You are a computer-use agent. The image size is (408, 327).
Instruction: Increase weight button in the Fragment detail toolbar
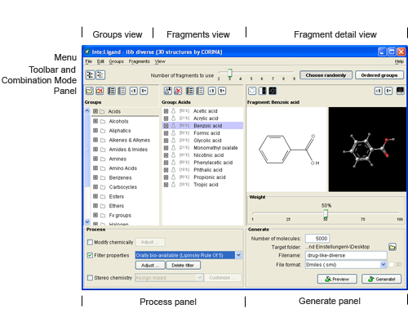[388, 91]
